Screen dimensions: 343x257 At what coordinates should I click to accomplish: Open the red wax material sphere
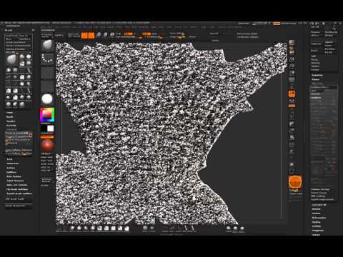coord(47,146)
